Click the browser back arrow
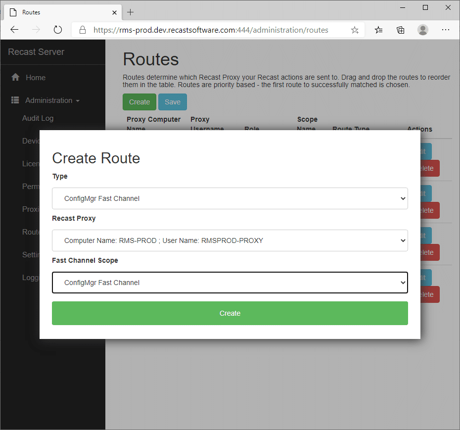 pyautogui.click(x=14, y=30)
